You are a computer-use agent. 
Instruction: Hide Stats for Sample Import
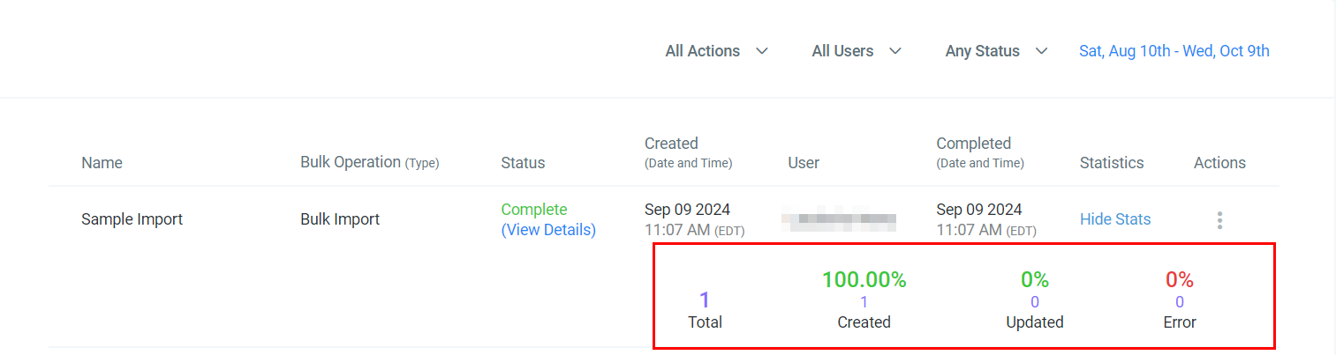coord(1115,219)
